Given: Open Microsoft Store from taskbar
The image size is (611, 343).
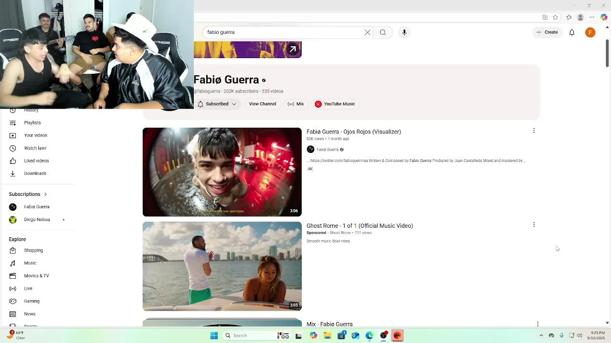Looking at the screenshot, I should point(341,335).
